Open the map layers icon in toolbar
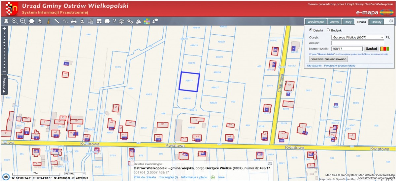396x181 pixels. pos(6,21)
